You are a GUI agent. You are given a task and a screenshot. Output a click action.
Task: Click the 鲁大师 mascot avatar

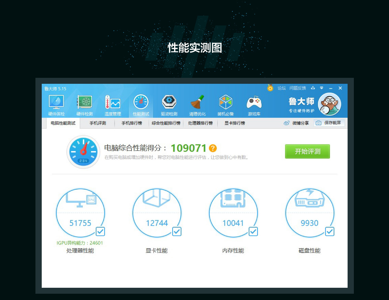(329, 104)
